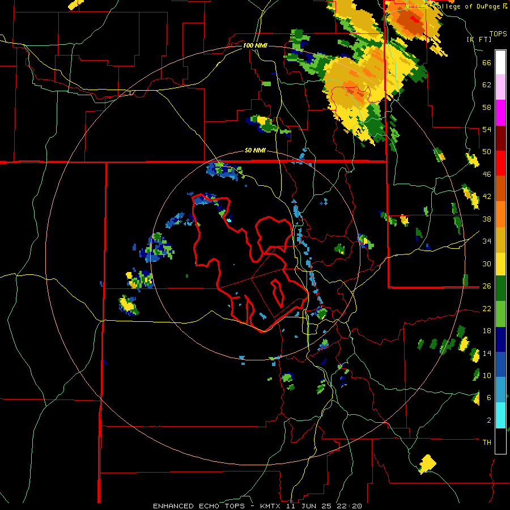Click the yellow legend swatch
The width and height of the screenshot is (510, 510).
point(500,263)
